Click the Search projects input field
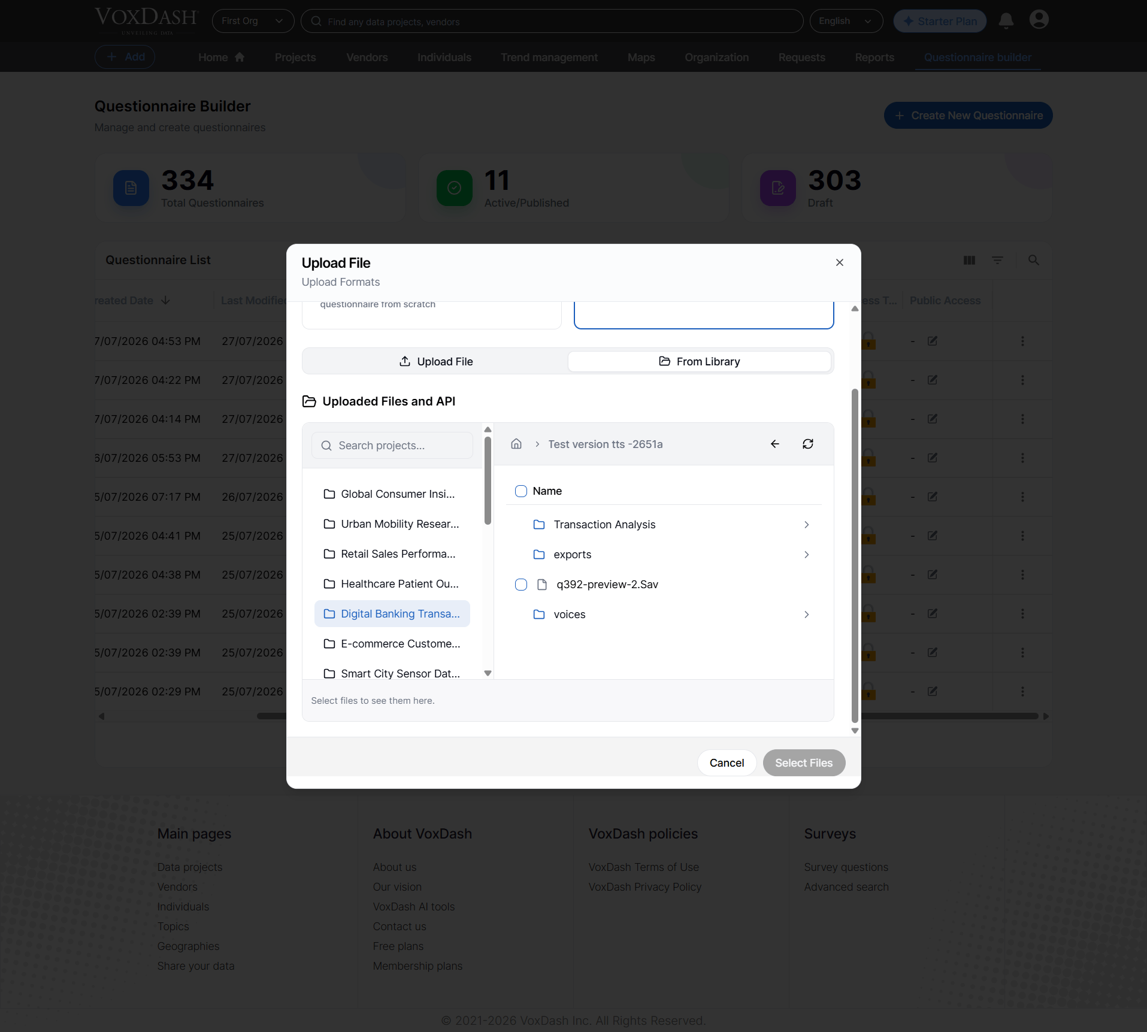 [x=392, y=446]
